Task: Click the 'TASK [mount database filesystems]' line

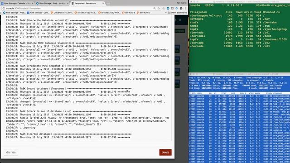Action: point(68,89)
